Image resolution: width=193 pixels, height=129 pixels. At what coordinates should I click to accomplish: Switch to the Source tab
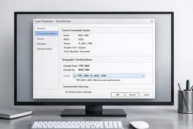47,39
